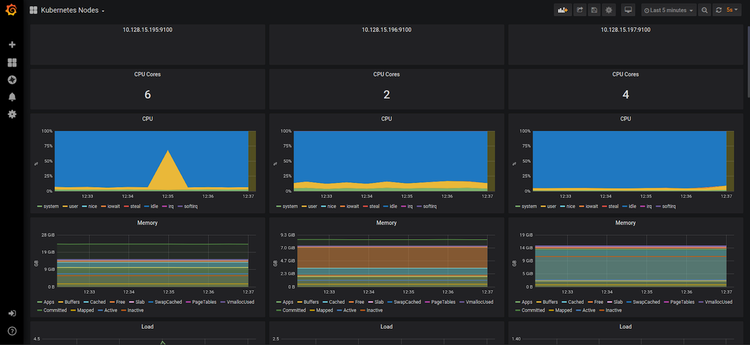Click the 28 GiB axis label in left Memory
The height and width of the screenshot is (345, 750).
[x=47, y=234]
